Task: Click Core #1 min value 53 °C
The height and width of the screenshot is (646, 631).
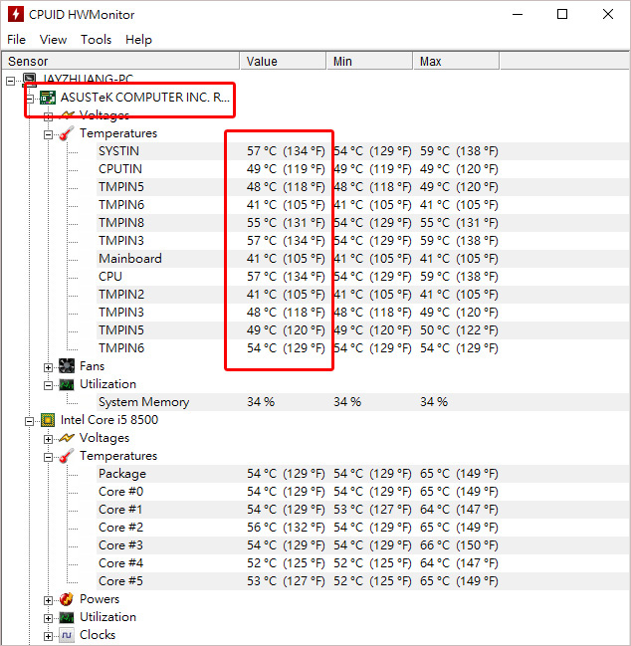Action: [372, 510]
